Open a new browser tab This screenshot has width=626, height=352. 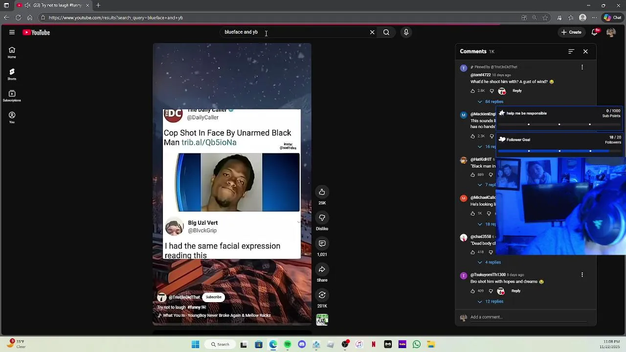point(98,5)
